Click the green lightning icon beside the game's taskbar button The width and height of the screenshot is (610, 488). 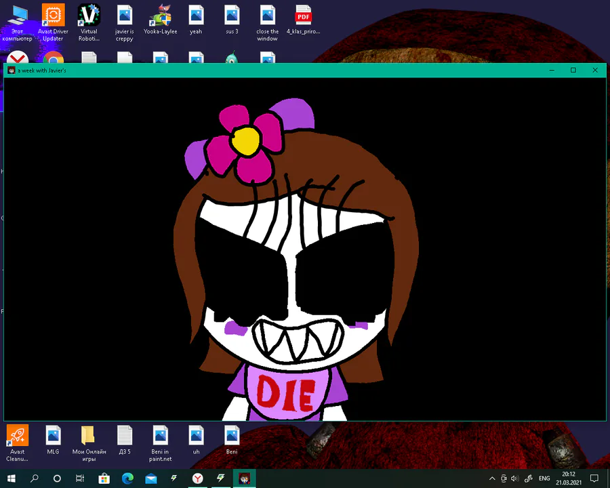(x=220, y=479)
